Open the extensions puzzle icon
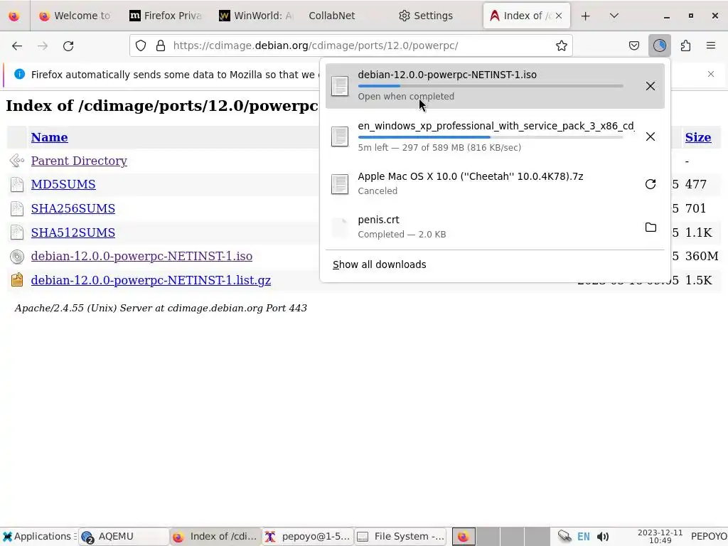The width and height of the screenshot is (728, 546). pyautogui.click(x=685, y=45)
